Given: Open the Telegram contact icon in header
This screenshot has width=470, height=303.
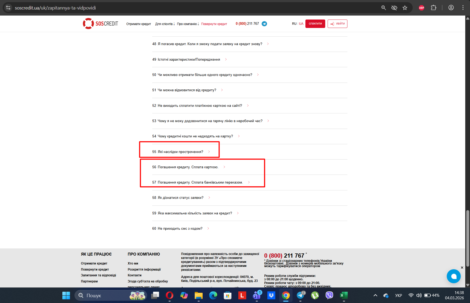Looking at the screenshot, I should pos(264,24).
